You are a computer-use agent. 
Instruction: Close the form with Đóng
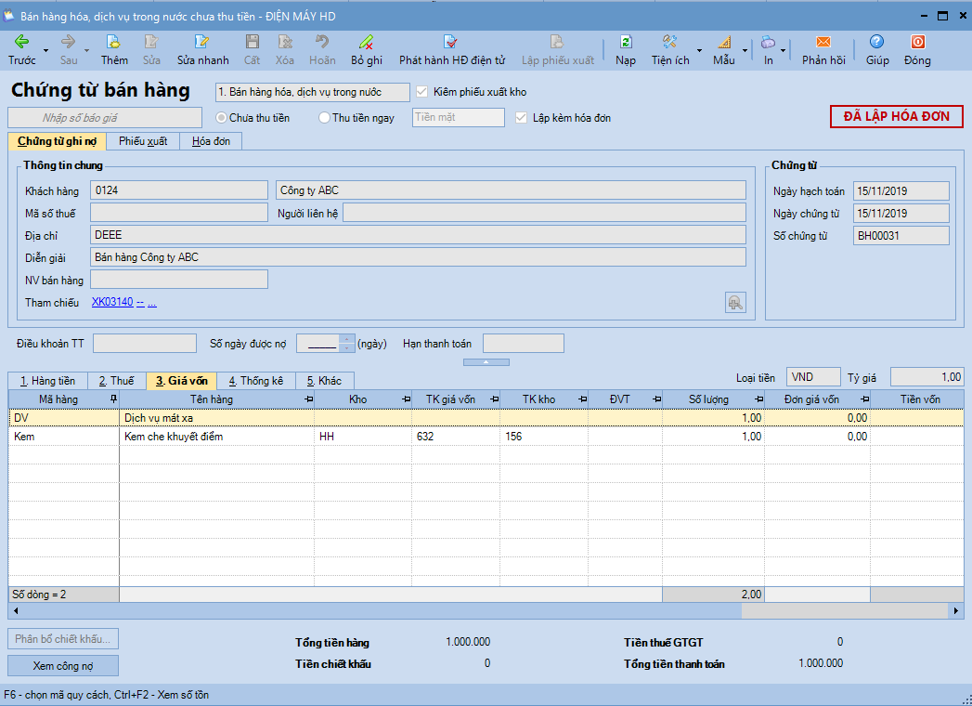click(x=917, y=49)
